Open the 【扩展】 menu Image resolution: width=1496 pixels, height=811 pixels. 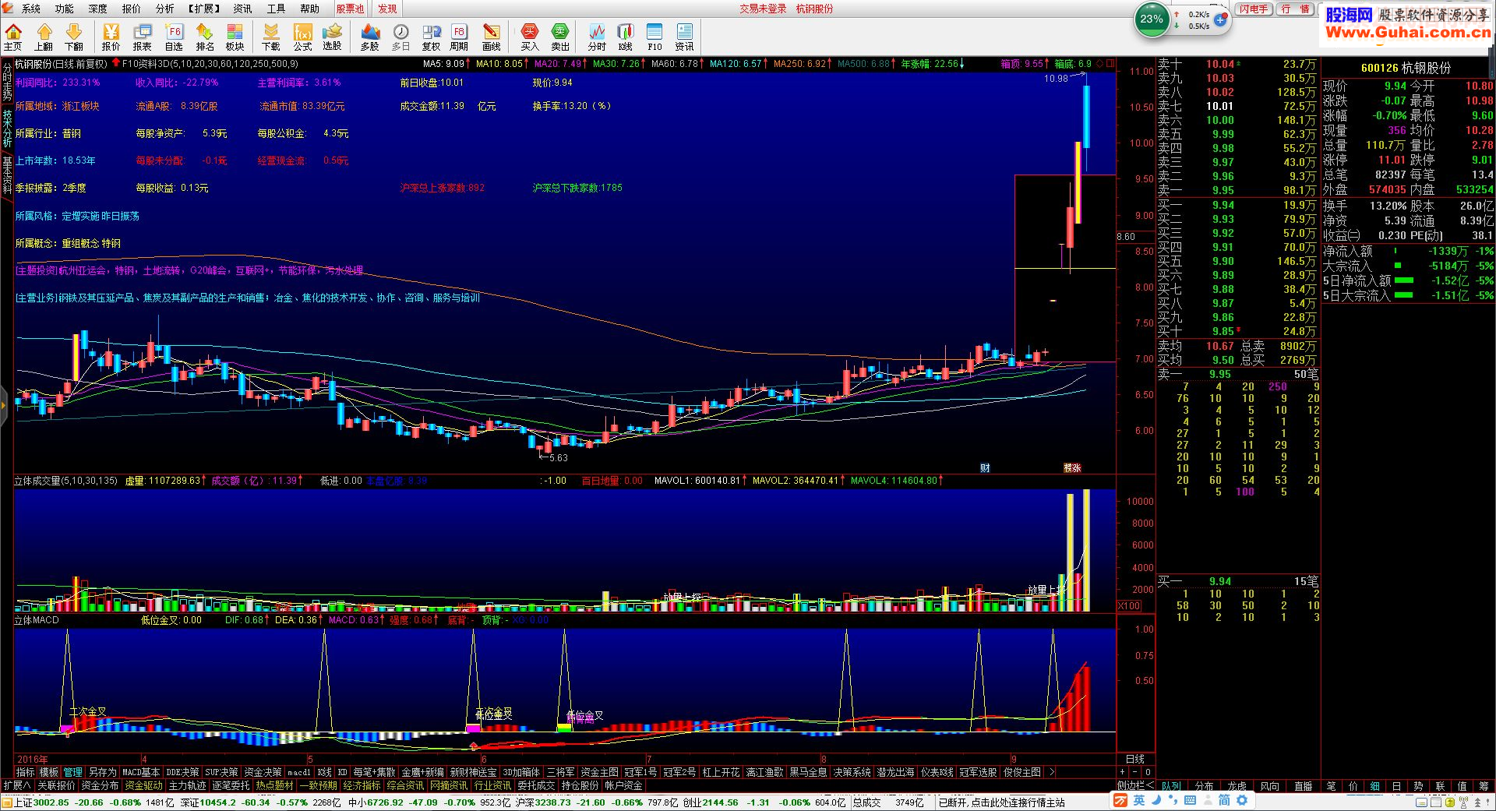pos(204,9)
